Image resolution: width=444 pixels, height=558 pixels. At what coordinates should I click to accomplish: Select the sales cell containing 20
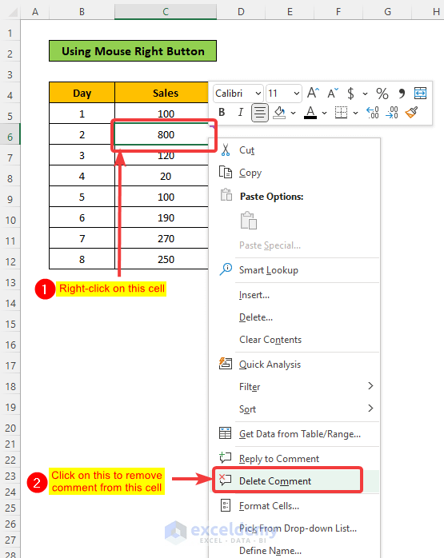(162, 176)
